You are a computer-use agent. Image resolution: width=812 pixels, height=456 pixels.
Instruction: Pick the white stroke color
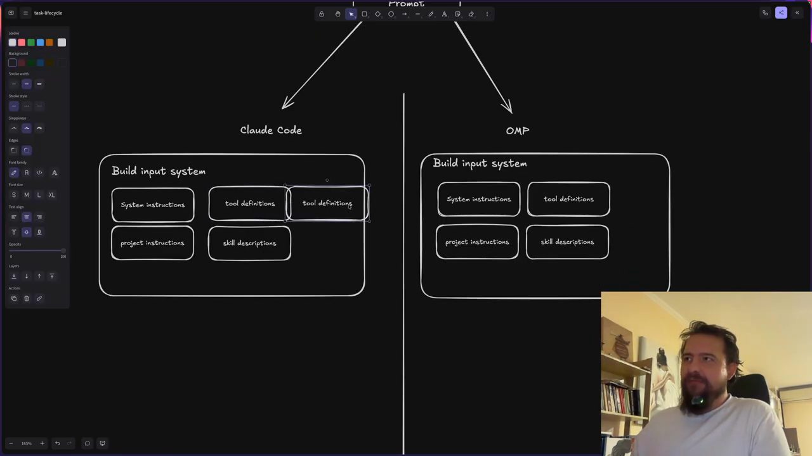[13, 42]
